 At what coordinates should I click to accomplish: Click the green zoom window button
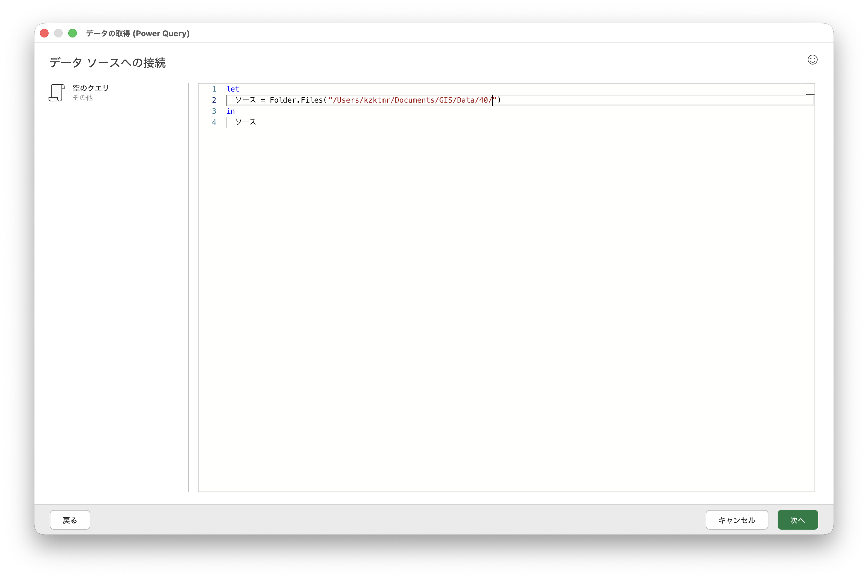[73, 33]
